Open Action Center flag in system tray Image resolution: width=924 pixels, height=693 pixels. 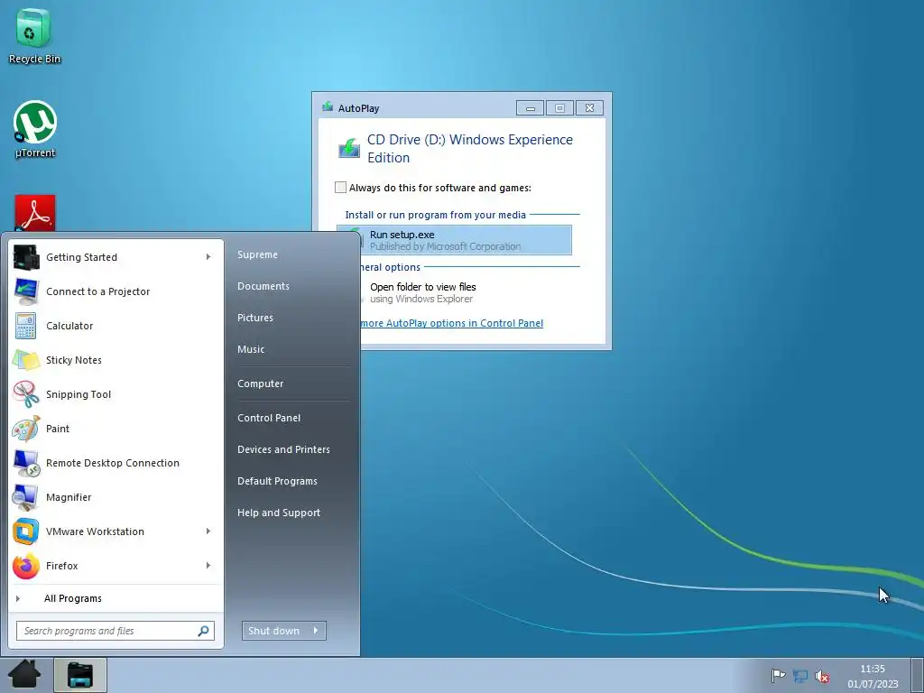pyautogui.click(x=778, y=675)
